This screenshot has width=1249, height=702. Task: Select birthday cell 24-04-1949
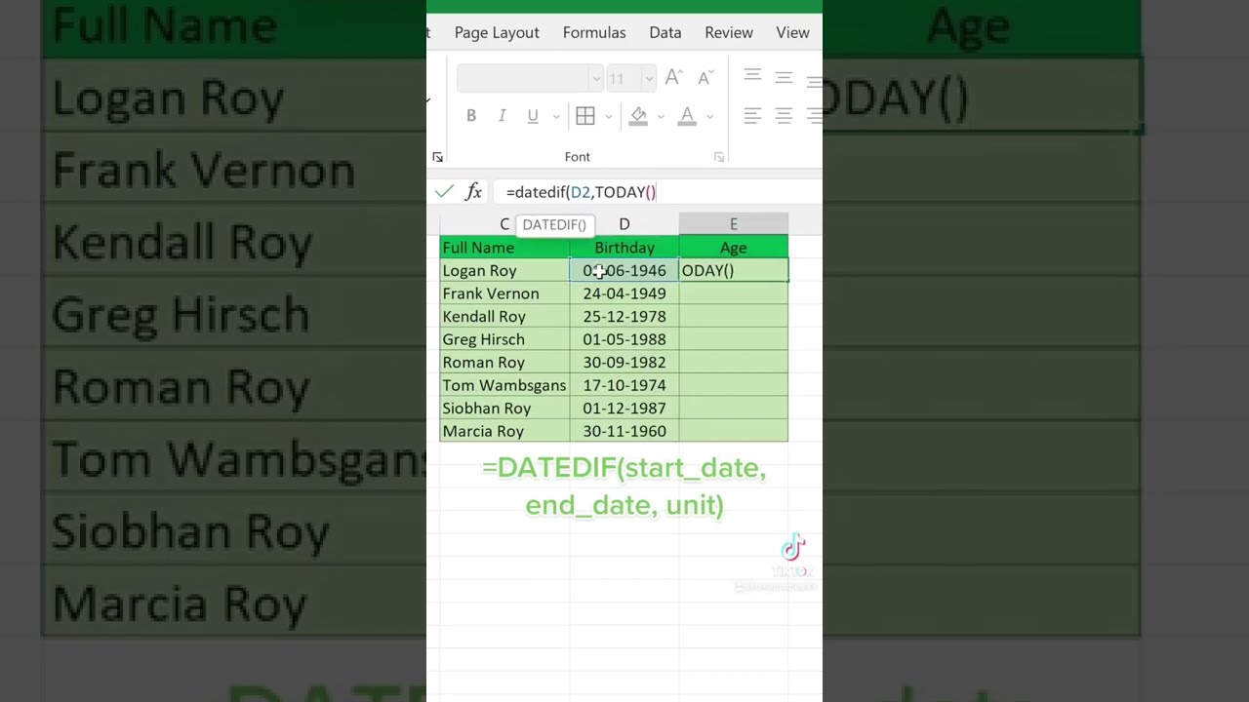pyautogui.click(x=624, y=293)
